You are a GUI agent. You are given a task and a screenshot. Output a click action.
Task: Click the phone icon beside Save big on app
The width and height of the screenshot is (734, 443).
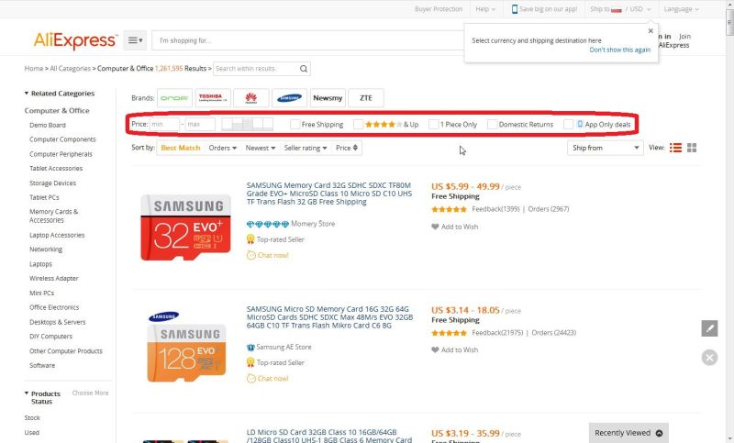515,9
